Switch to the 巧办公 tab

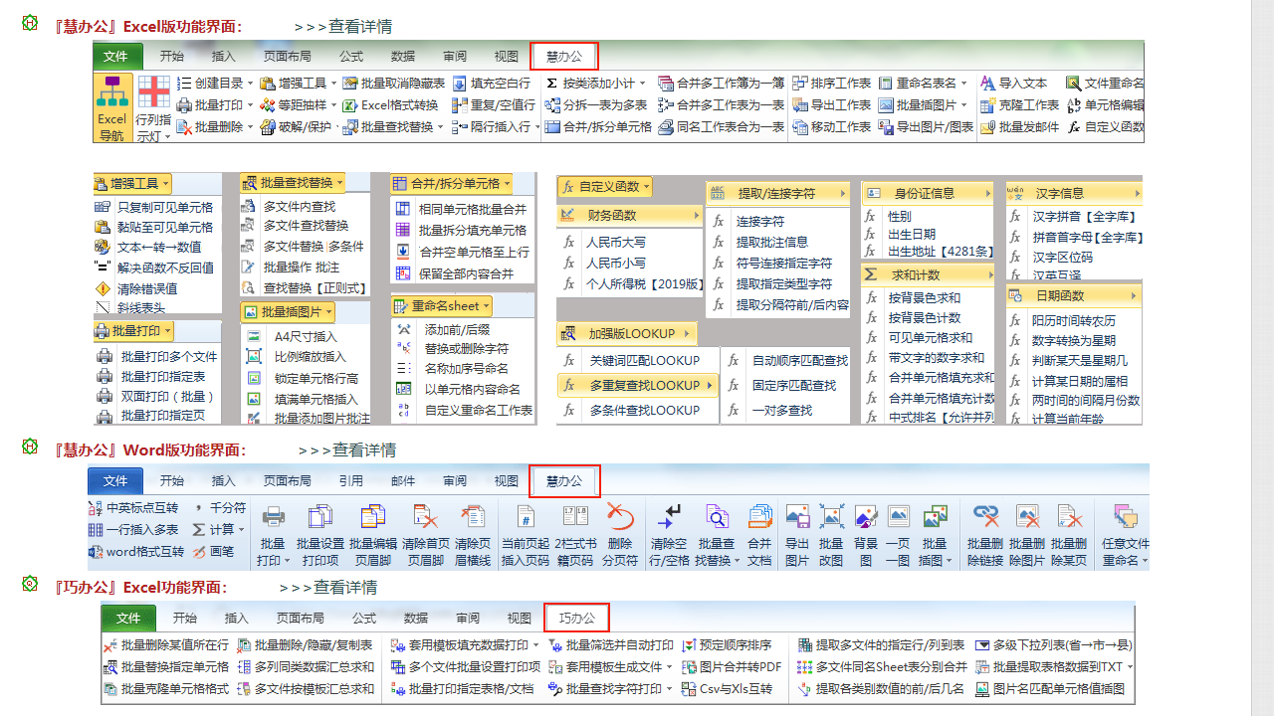(x=576, y=618)
